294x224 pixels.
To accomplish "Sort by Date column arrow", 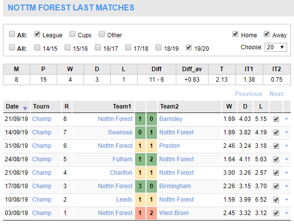I will 25,108.
